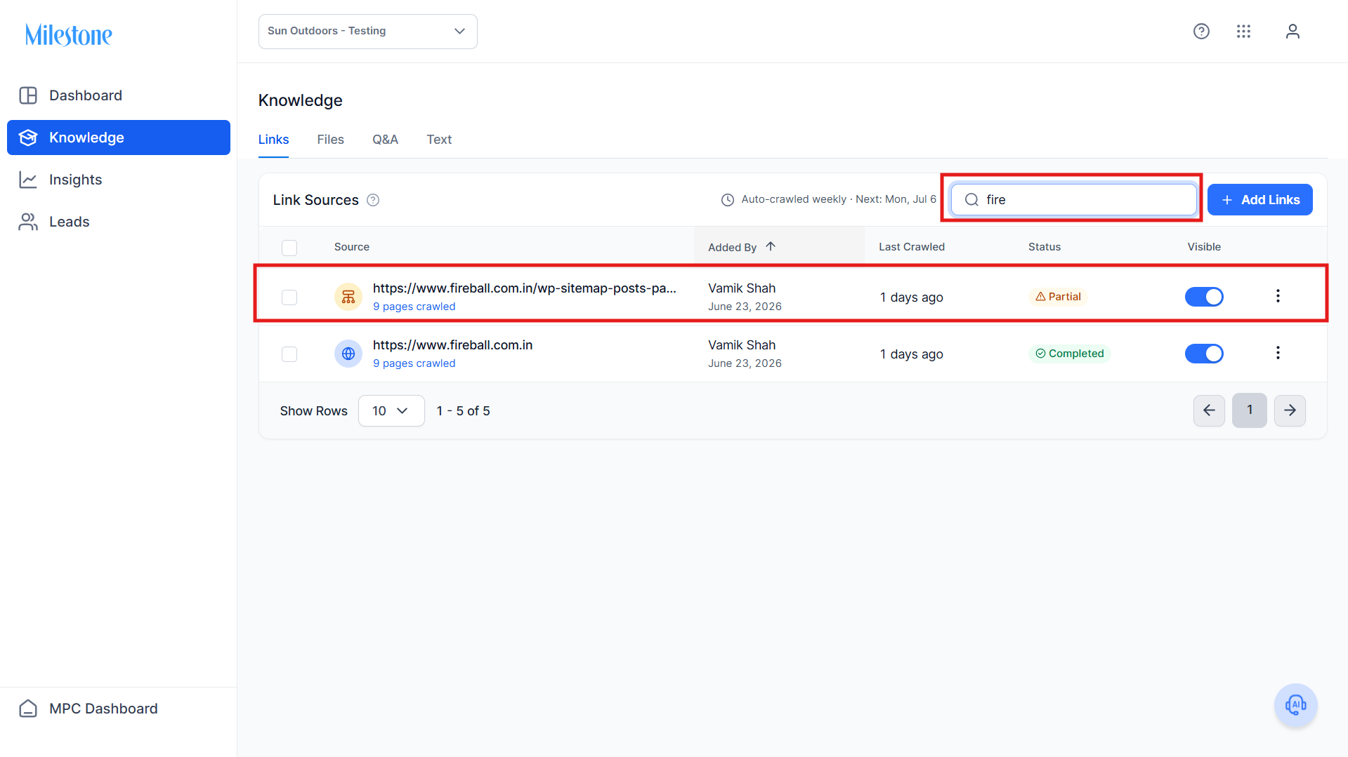Click page number 1 button
Viewport: 1348px width, 757px height.
click(1250, 410)
